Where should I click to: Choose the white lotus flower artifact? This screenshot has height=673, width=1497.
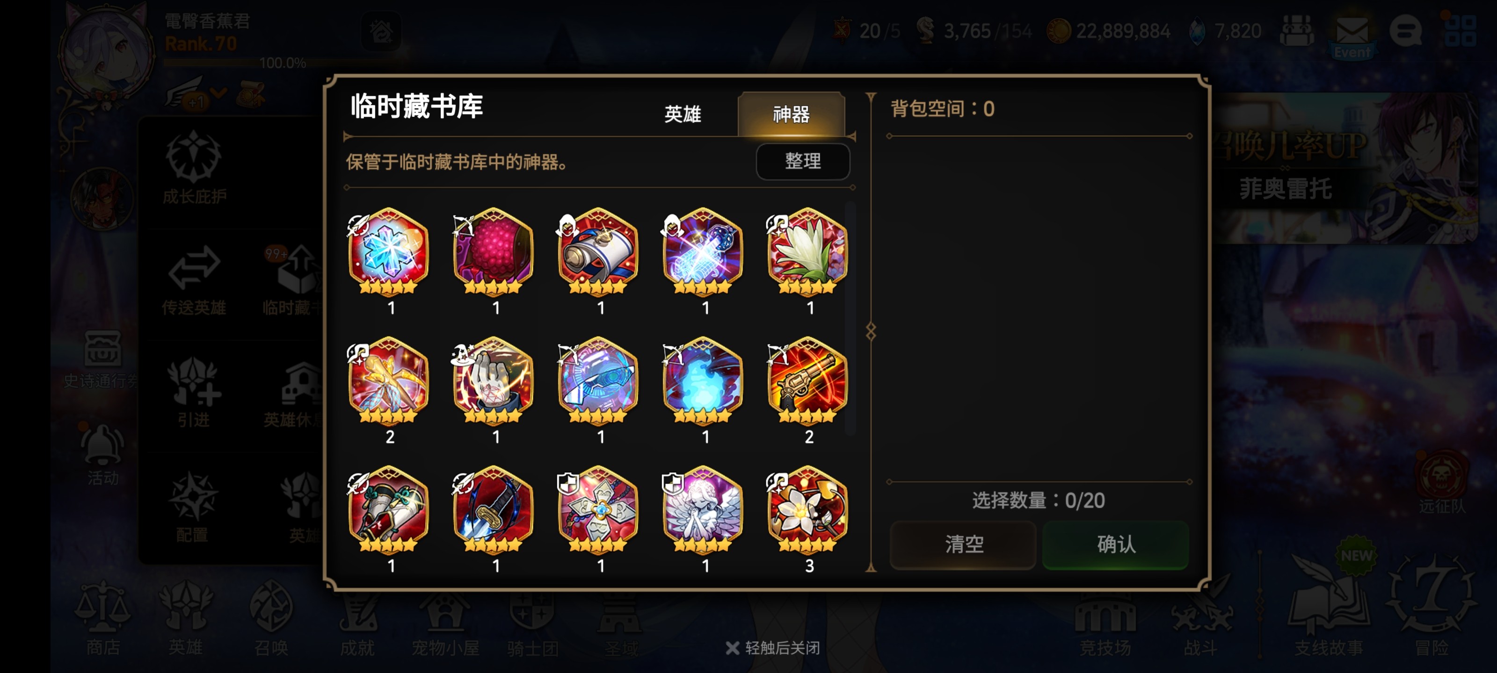tap(807, 252)
